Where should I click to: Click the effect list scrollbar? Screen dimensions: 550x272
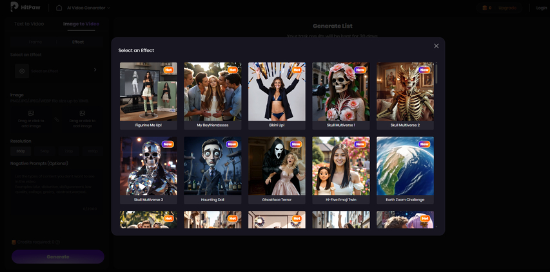click(437, 74)
